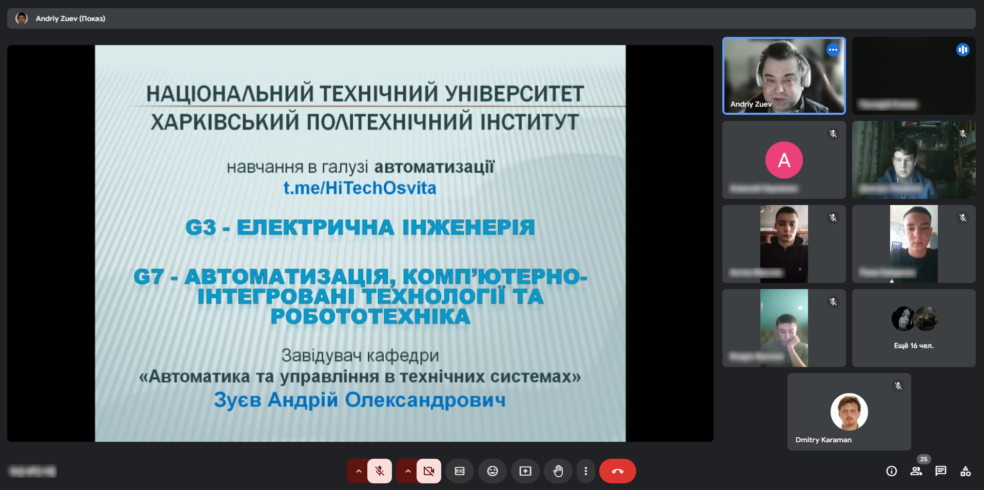Viewport: 984px width, 490px height.
Task: Select Andriy Zuev's video tile
Action: pyautogui.click(x=784, y=75)
